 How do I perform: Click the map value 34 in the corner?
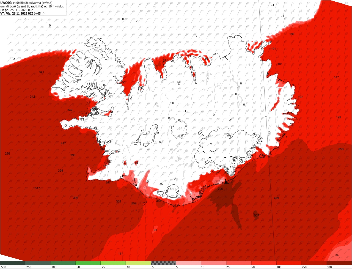(x=337, y=255)
